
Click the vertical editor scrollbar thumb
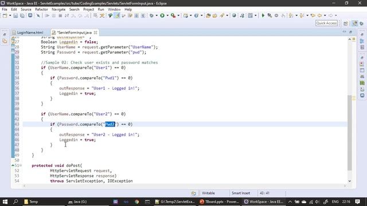[x=349, y=133]
